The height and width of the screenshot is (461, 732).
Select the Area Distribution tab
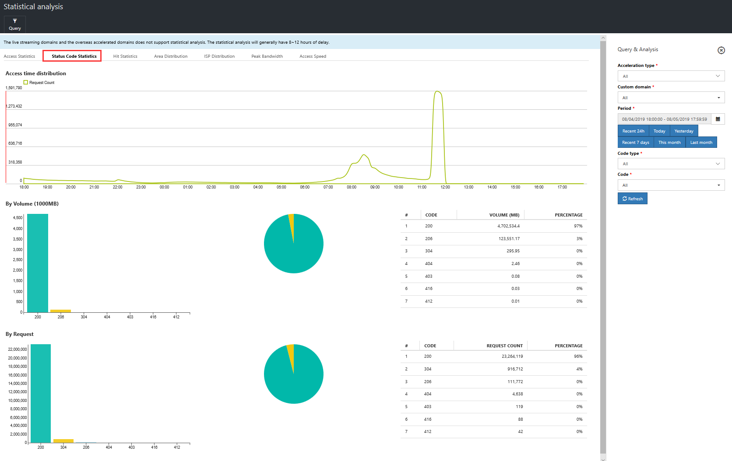[x=171, y=56]
